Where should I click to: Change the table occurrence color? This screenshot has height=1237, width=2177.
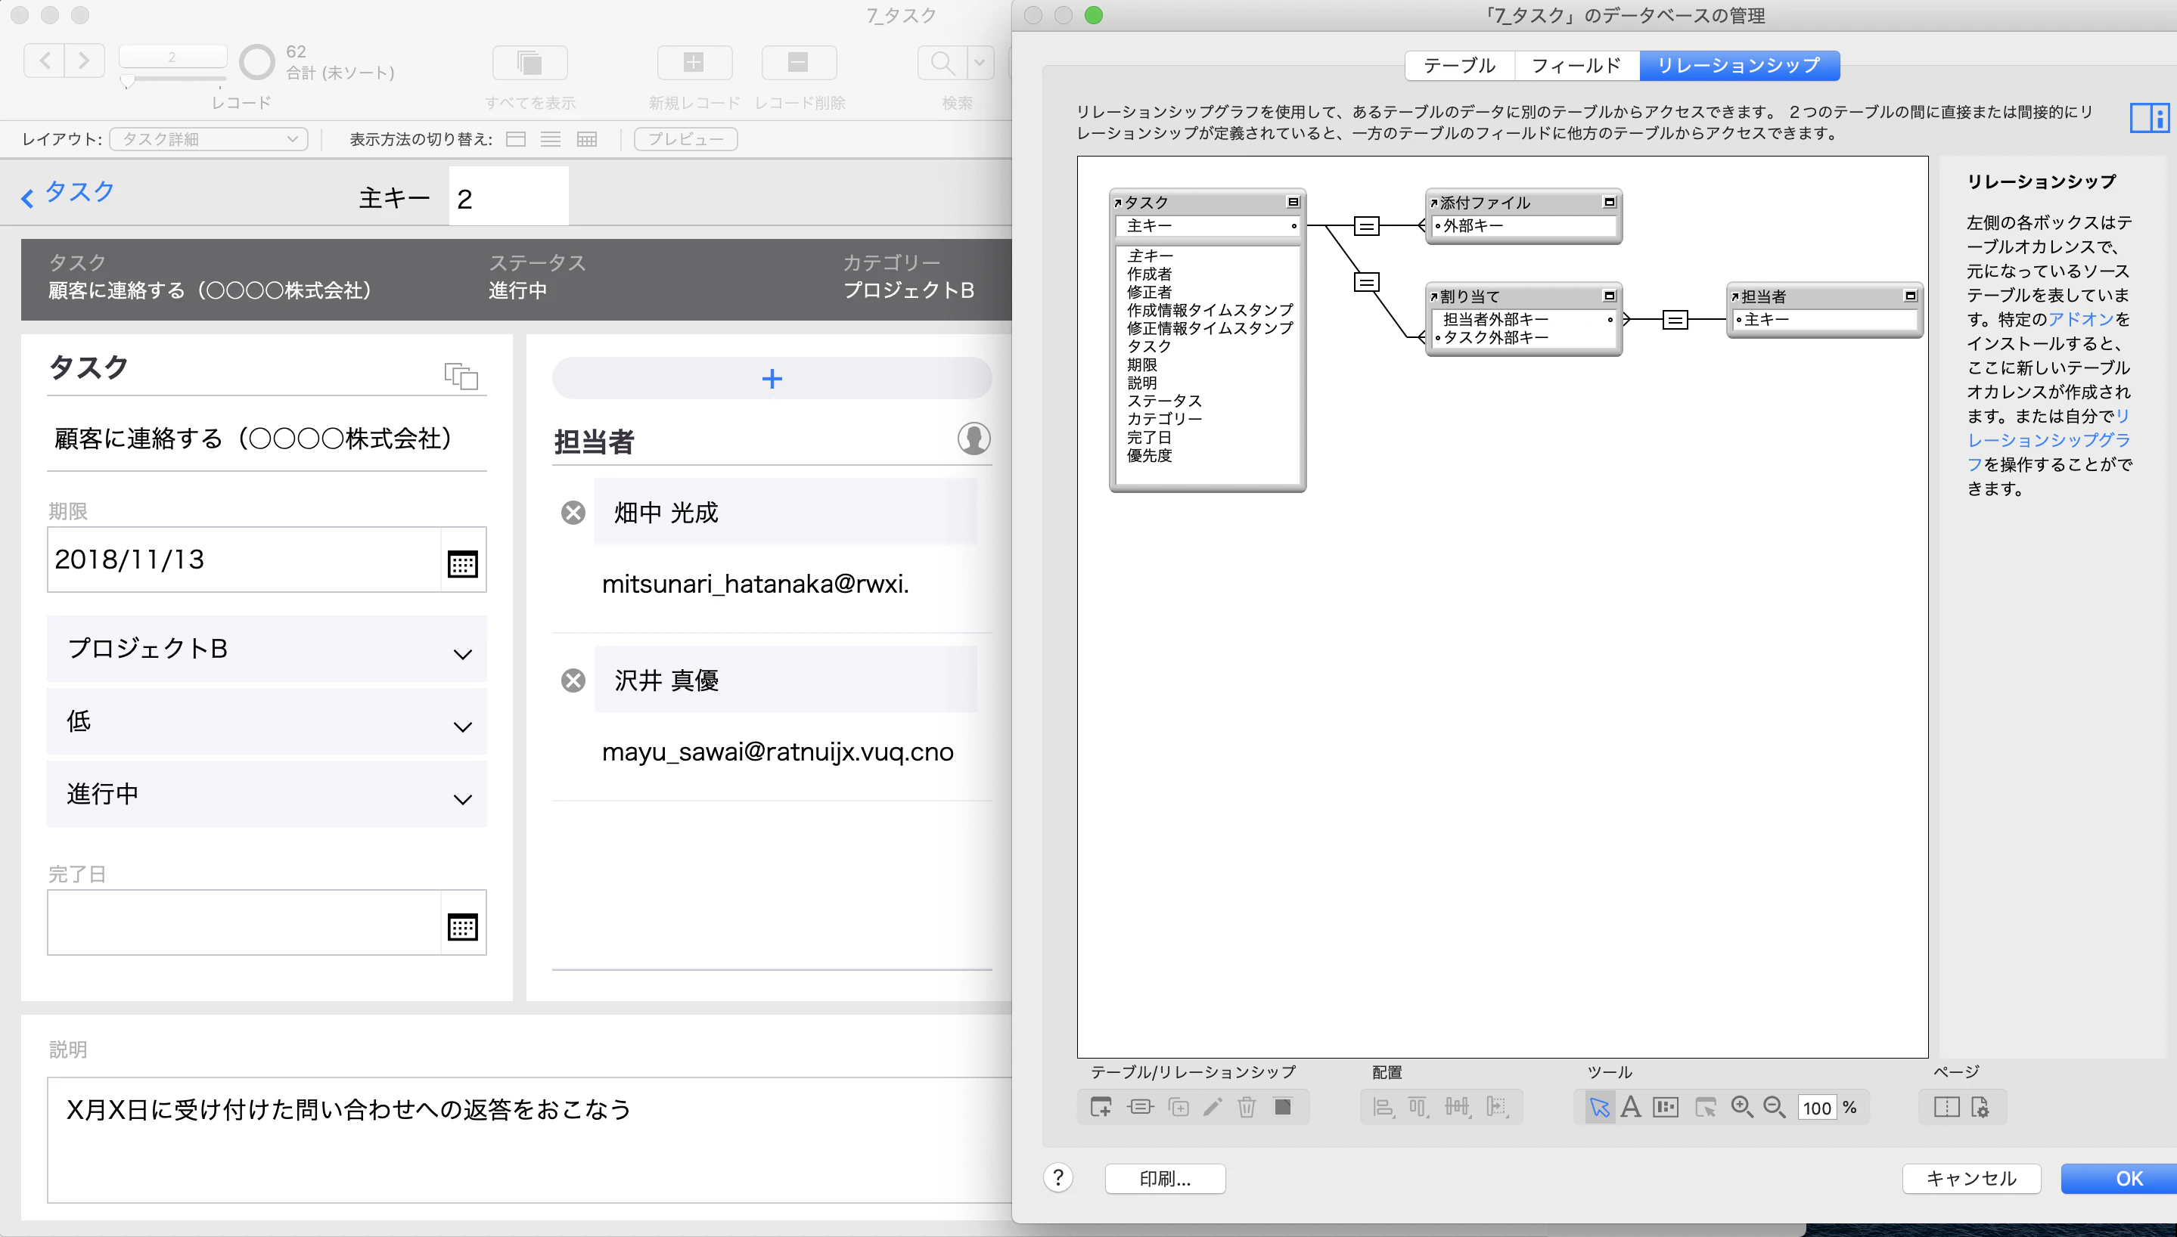1283,1106
